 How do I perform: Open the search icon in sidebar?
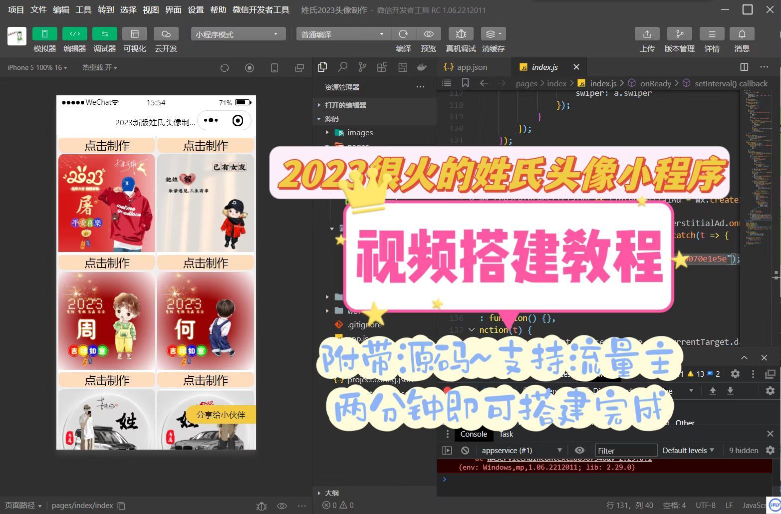(342, 67)
